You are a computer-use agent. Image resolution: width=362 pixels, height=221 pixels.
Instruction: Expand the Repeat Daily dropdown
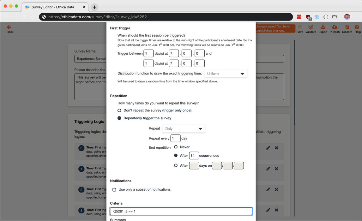(x=184, y=129)
